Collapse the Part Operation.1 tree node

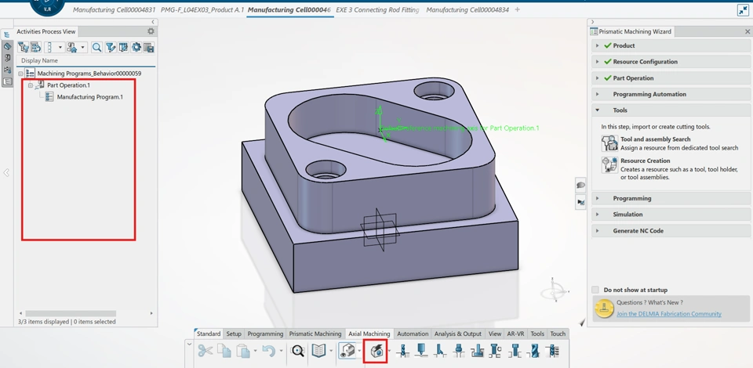tap(31, 85)
